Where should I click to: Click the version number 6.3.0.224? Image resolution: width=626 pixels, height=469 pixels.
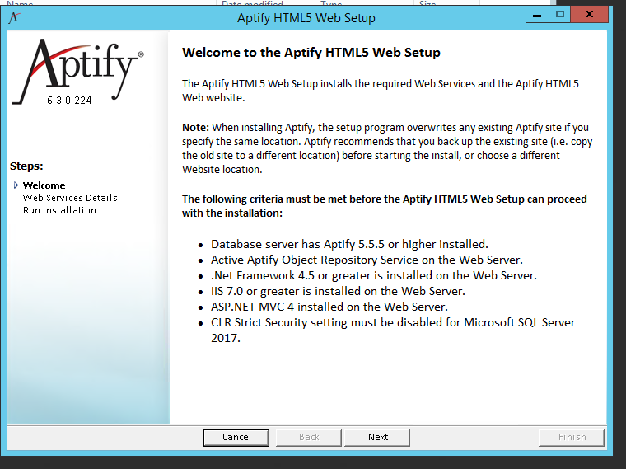pyautogui.click(x=69, y=101)
